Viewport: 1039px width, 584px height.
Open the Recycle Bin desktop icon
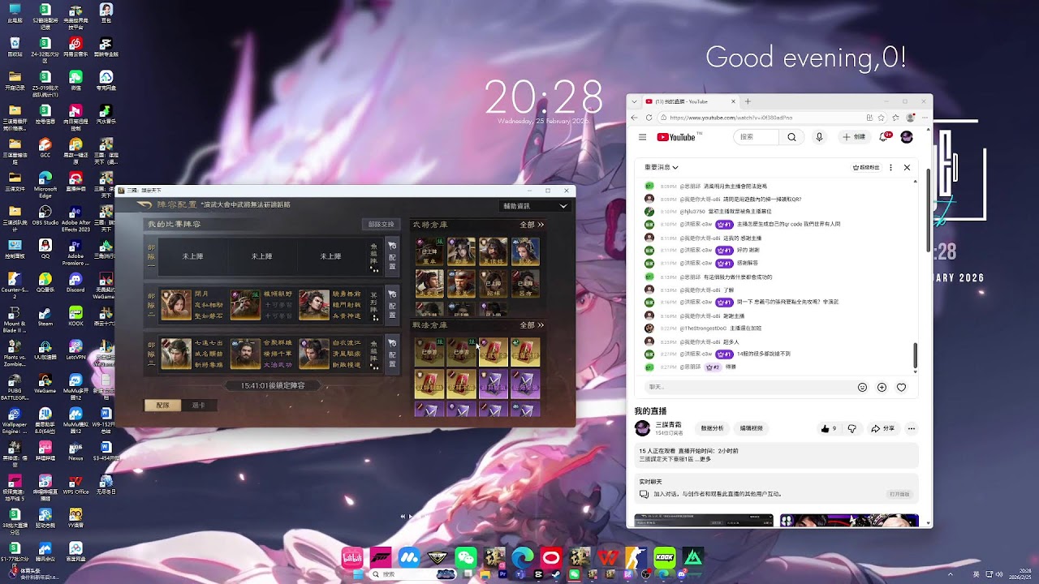[x=15, y=46]
